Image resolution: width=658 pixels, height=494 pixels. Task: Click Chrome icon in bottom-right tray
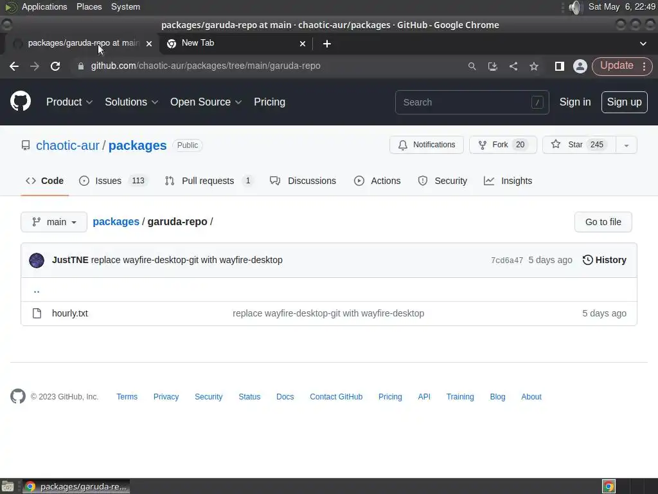[x=609, y=486]
